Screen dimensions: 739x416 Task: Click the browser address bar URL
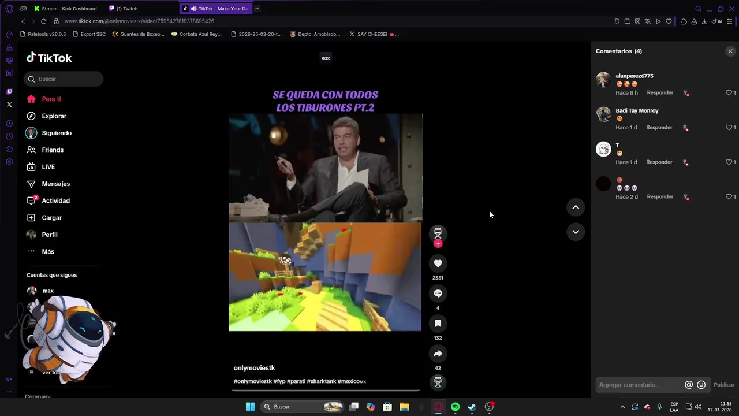click(x=139, y=21)
